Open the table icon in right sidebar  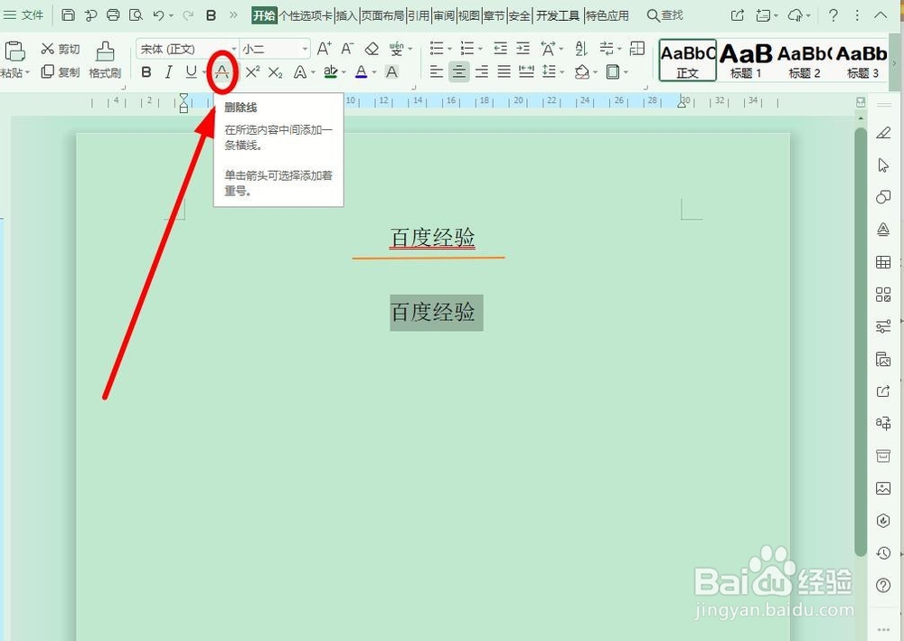tap(882, 262)
